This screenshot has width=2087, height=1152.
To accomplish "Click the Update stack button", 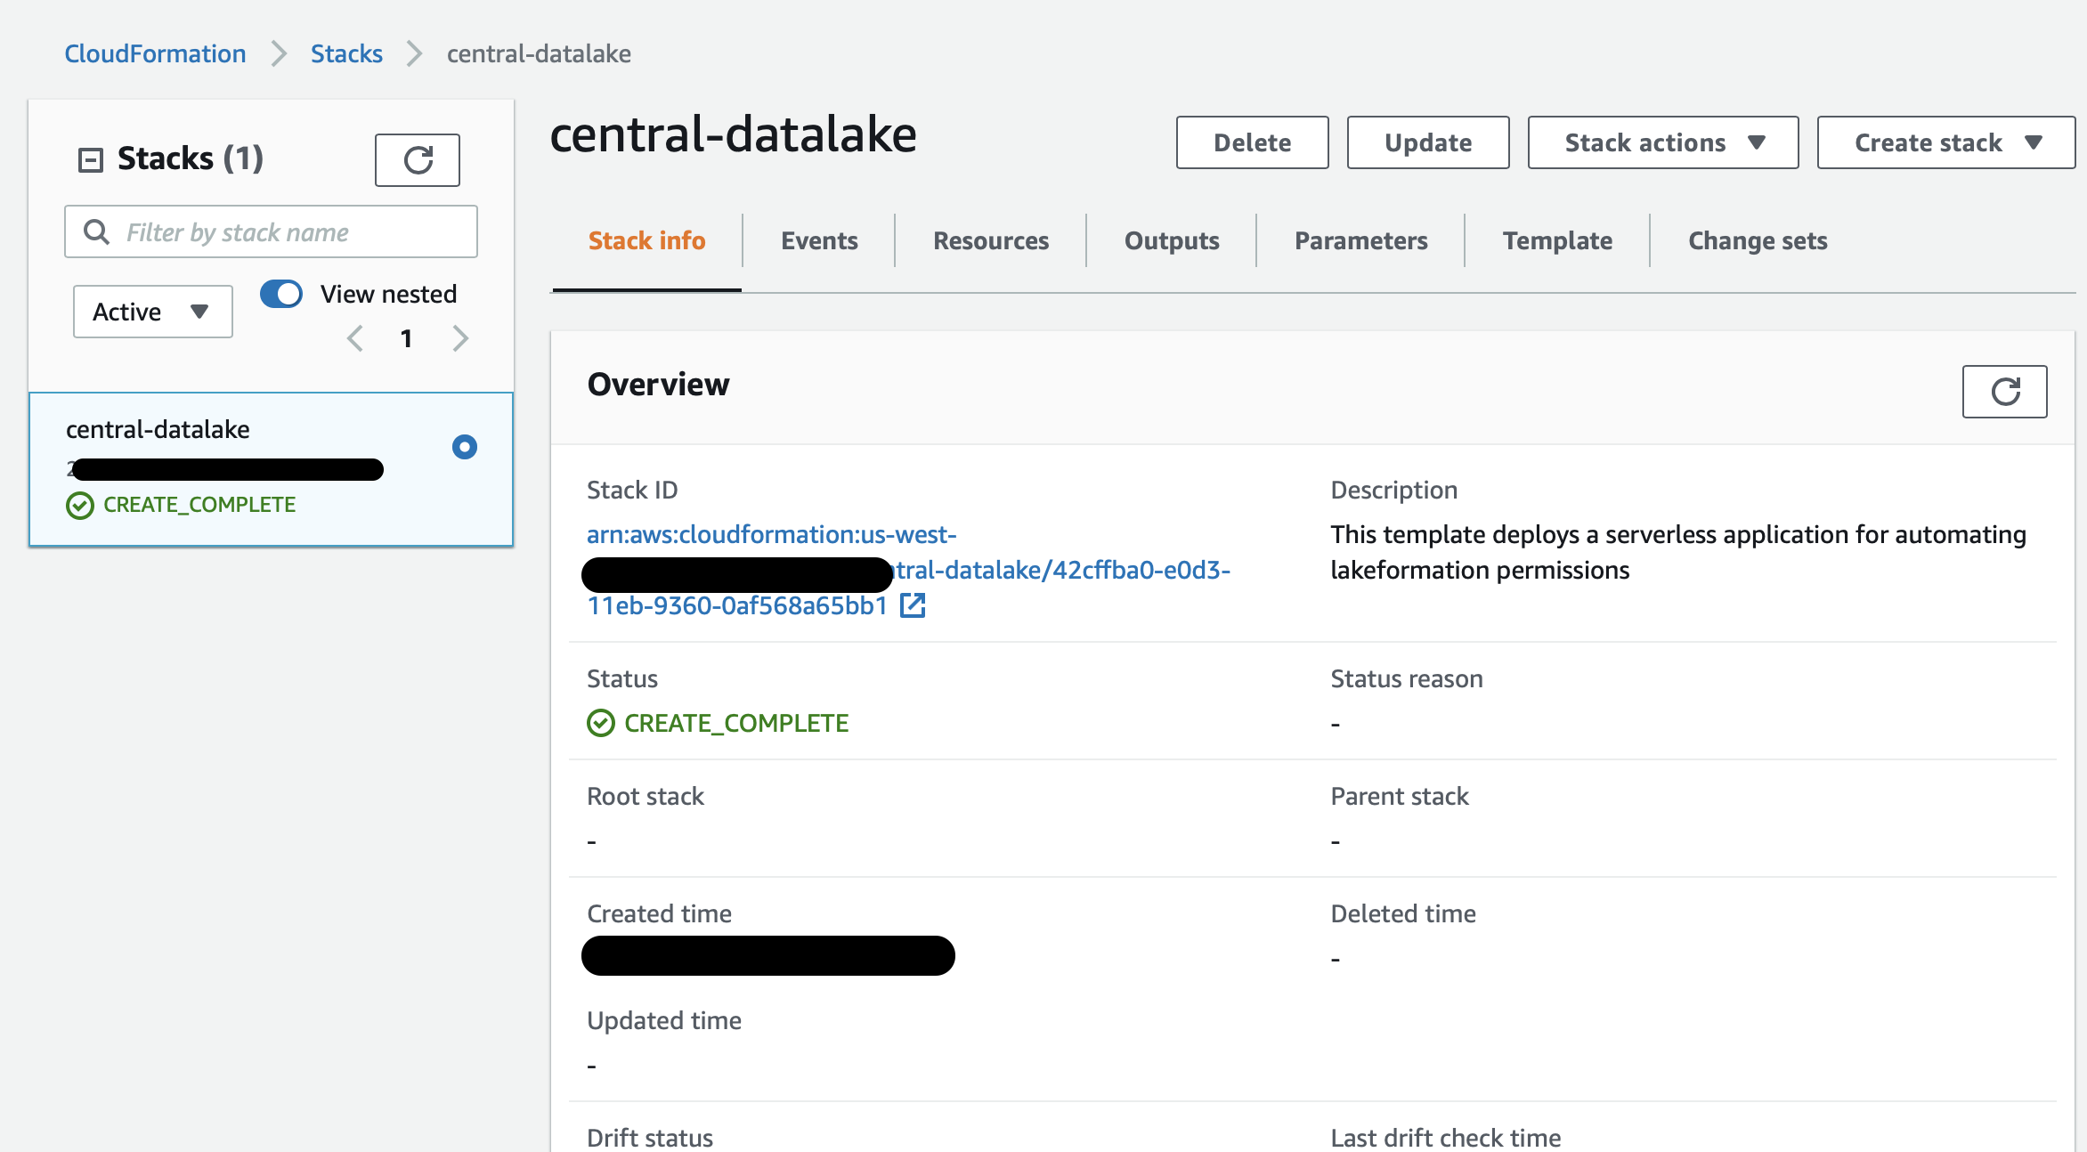I will pyautogui.click(x=1428, y=142).
